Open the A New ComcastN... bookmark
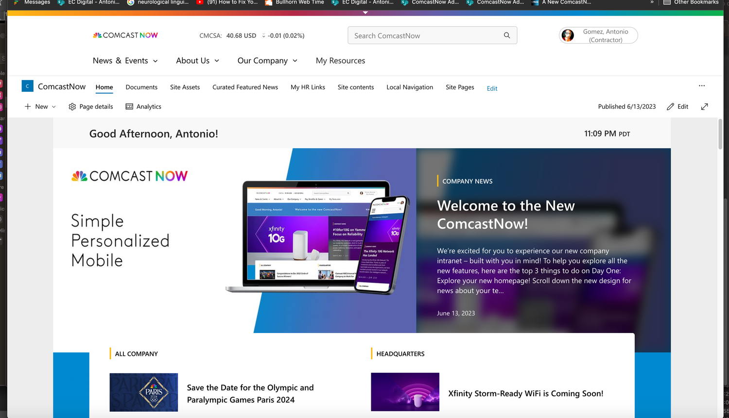This screenshot has height=418, width=729. tap(561, 2)
